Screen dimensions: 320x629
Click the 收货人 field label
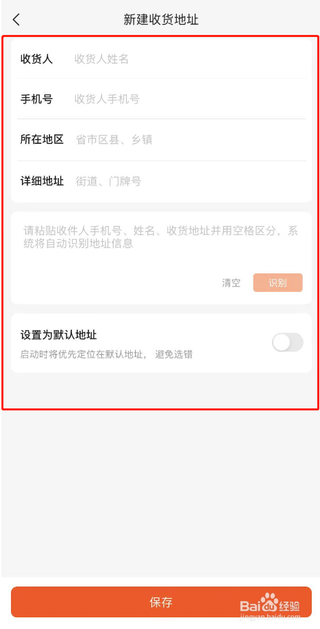pos(36,59)
